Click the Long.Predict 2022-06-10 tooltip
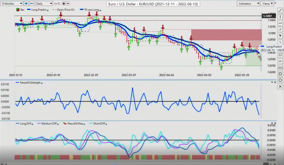Viewport: 284px width, 165px height. pyautogui.click(x=272, y=48)
